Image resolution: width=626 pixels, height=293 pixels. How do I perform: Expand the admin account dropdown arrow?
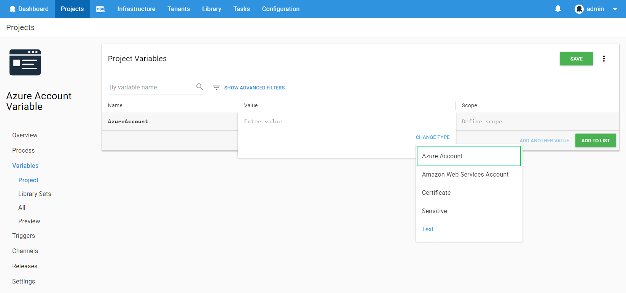(x=615, y=10)
